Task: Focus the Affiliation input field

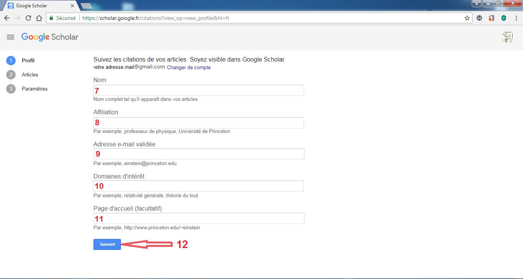Action: pos(199,123)
